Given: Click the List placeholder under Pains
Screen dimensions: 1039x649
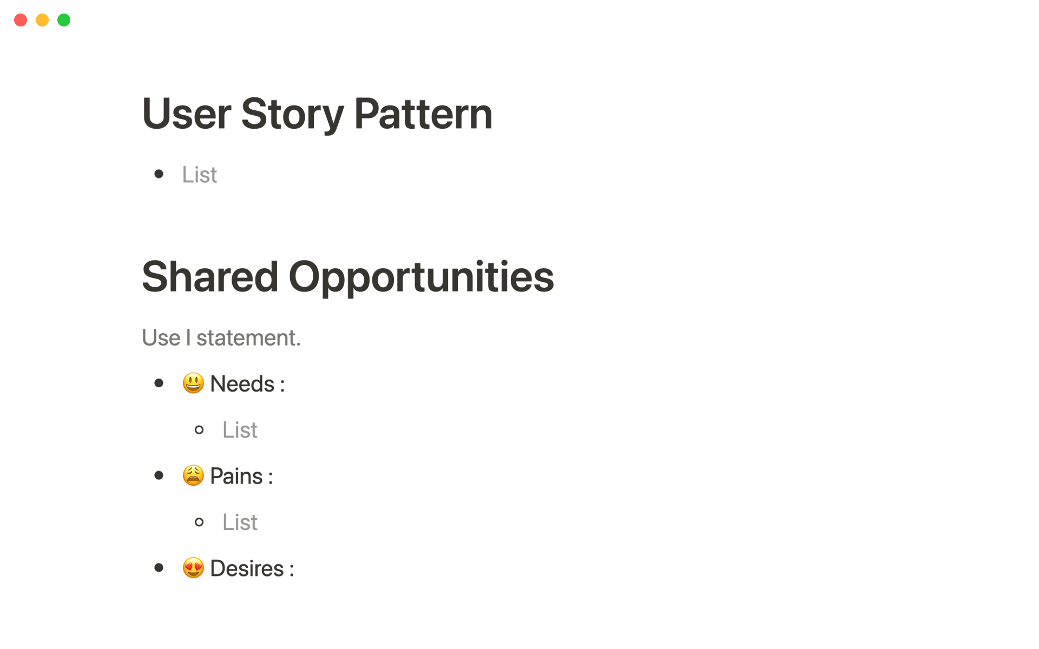Looking at the screenshot, I should [x=240, y=522].
